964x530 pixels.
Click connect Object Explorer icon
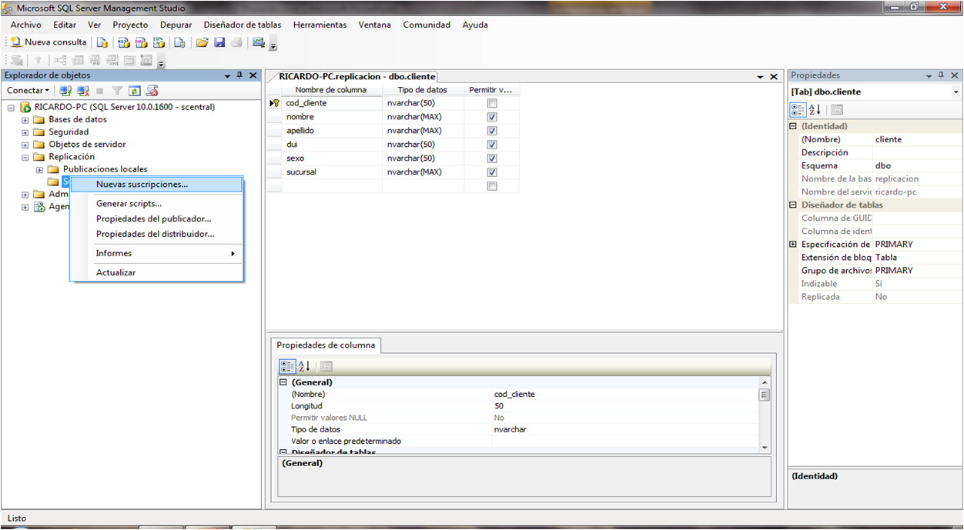[x=65, y=91]
